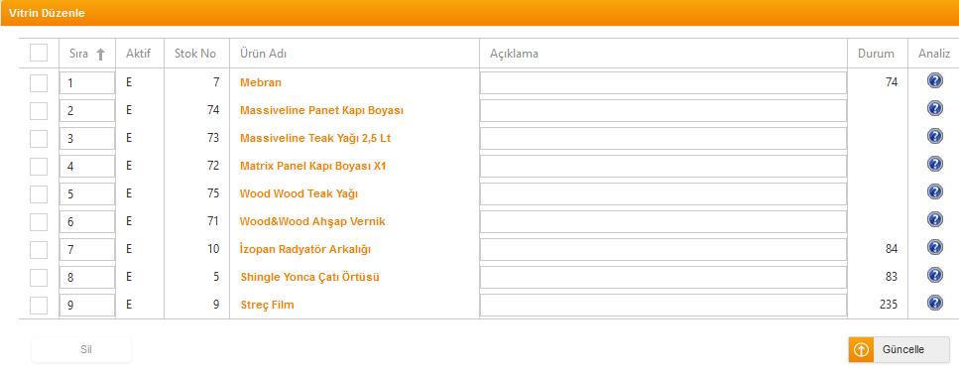Click the Sil delete button
Image resolution: width=959 pixels, height=378 pixels.
pyautogui.click(x=81, y=350)
